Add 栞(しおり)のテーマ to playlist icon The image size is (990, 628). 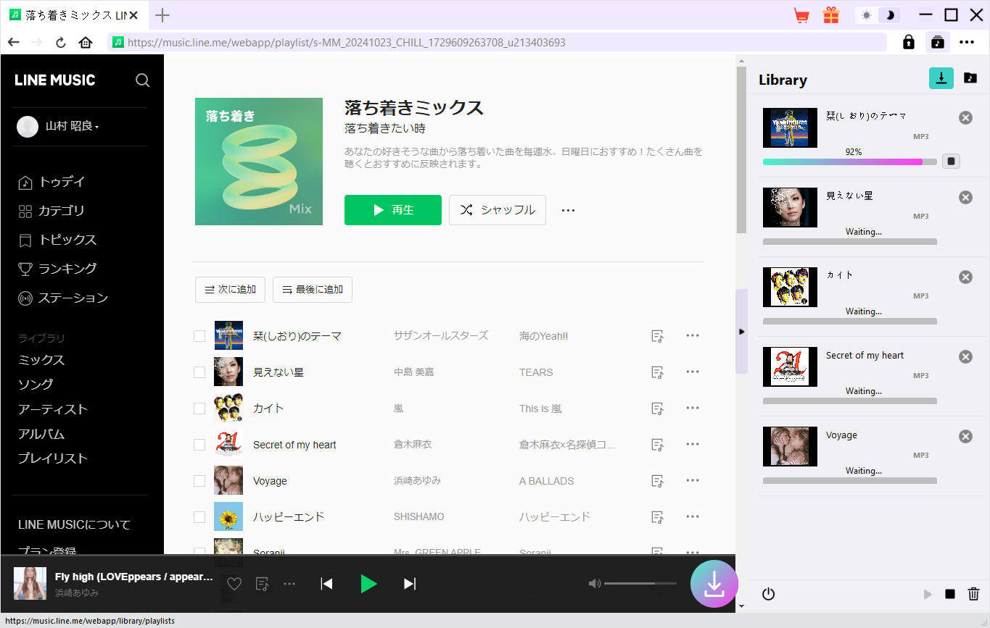[x=658, y=336]
